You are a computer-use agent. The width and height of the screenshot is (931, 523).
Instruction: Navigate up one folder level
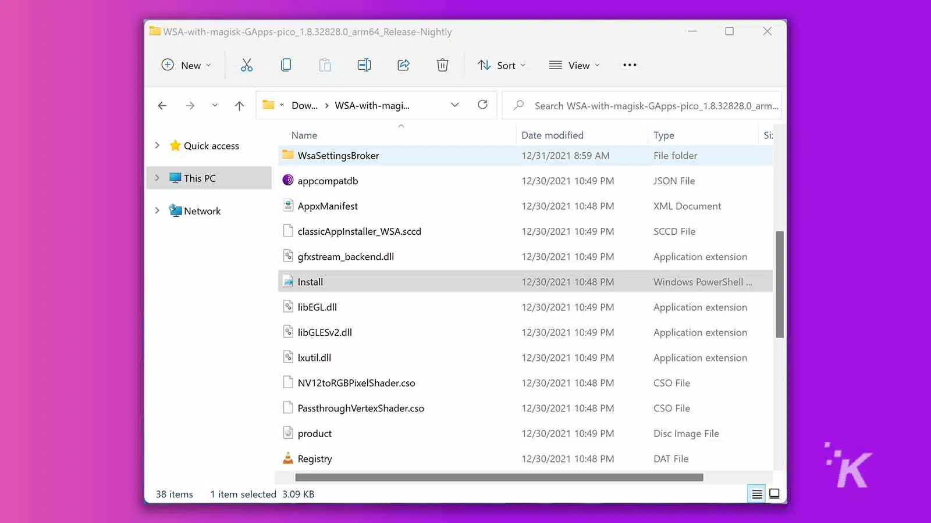(x=239, y=105)
